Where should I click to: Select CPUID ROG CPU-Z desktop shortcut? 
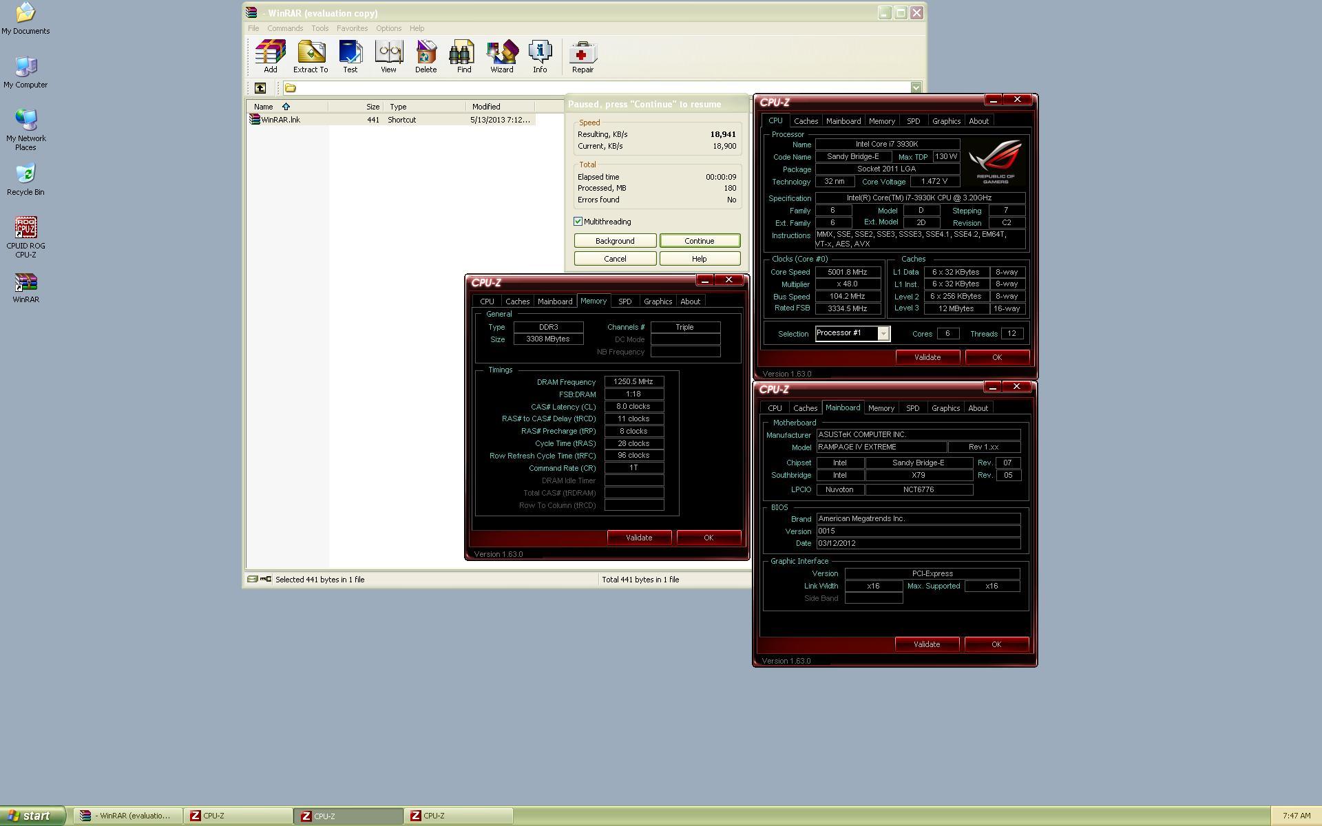click(x=25, y=237)
